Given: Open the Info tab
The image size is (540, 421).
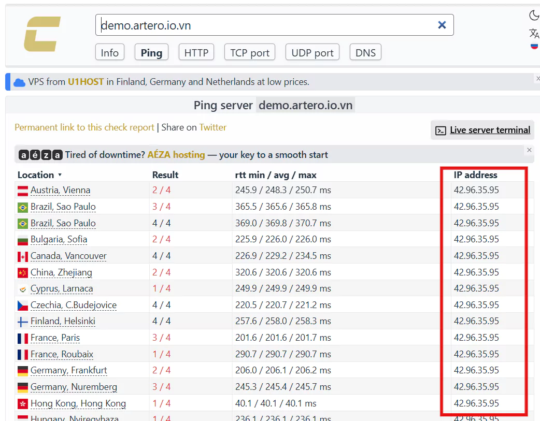Looking at the screenshot, I should tap(109, 53).
